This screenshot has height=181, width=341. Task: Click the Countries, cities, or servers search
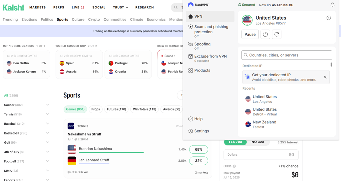(x=287, y=55)
